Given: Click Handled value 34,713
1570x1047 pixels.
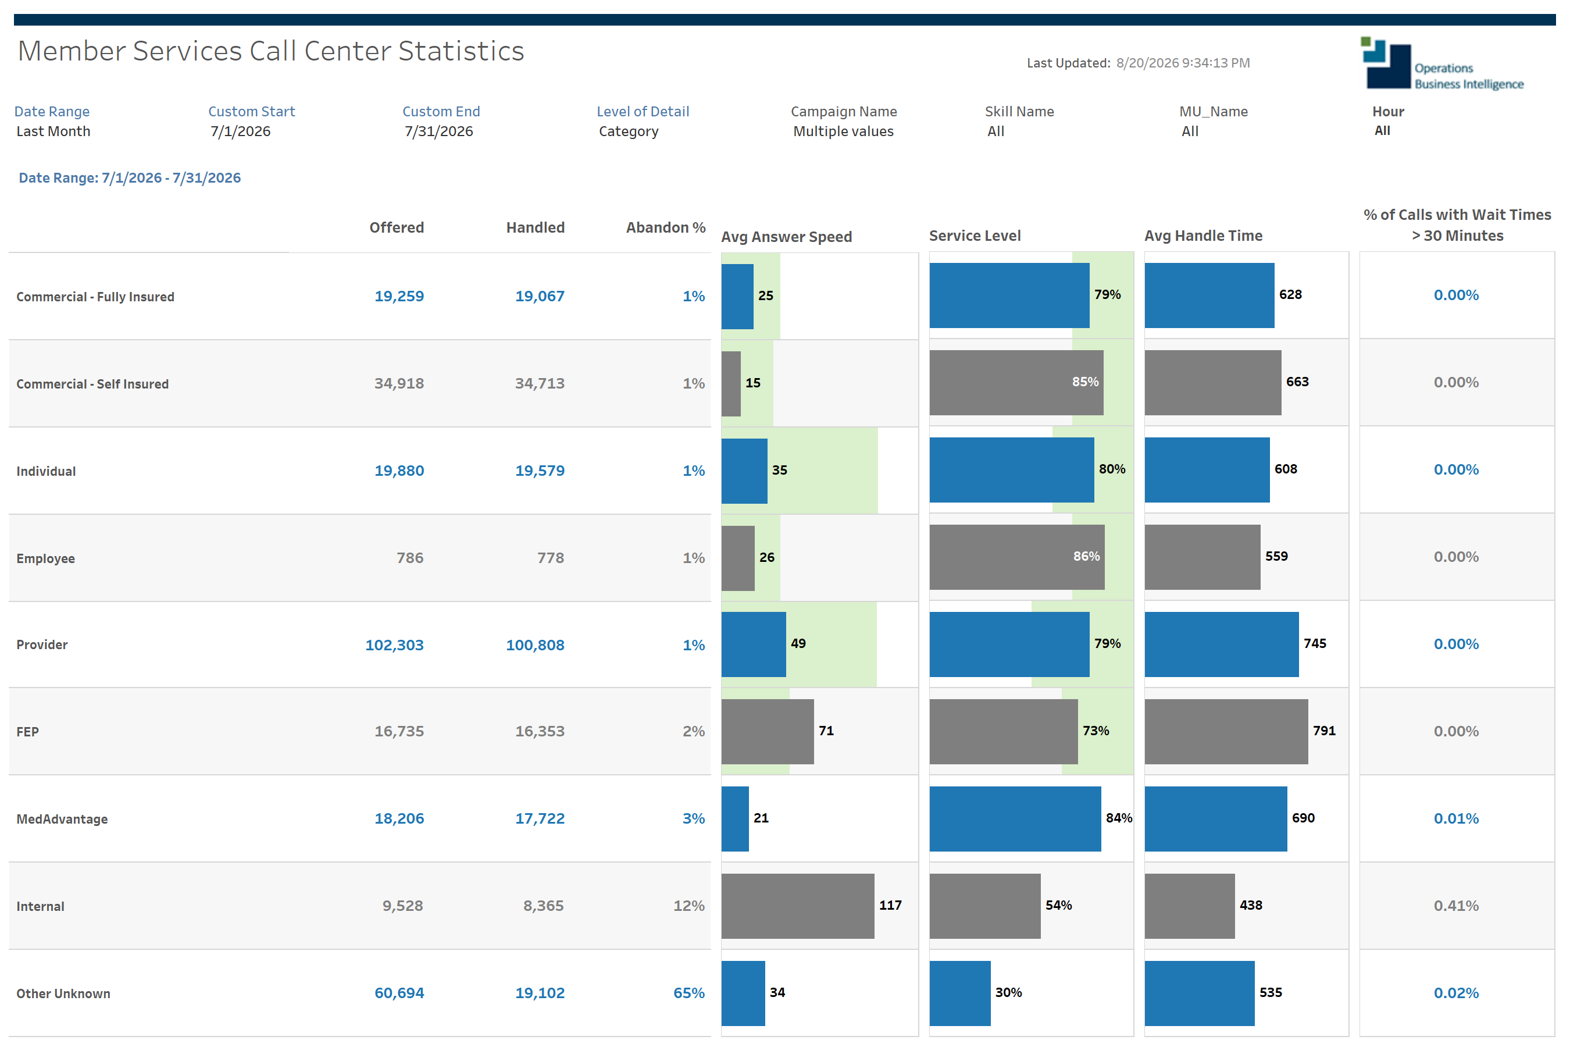Looking at the screenshot, I should [x=540, y=383].
